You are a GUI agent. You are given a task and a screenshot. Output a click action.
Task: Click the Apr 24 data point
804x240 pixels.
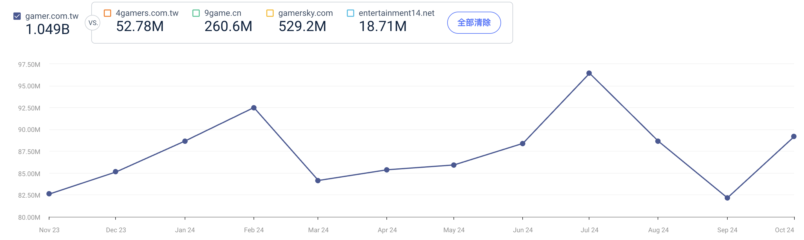(387, 170)
